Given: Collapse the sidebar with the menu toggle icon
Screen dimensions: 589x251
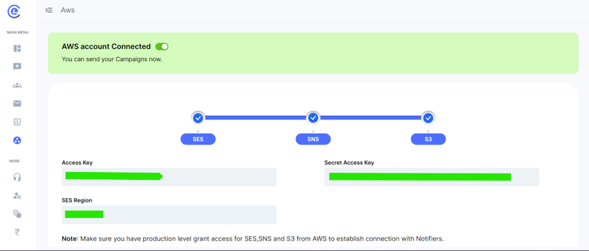Looking at the screenshot, I should (49, 11).
